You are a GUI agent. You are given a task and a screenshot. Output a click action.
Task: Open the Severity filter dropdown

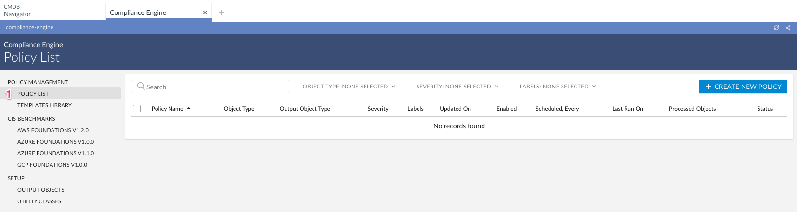click(x=457, y=87)
